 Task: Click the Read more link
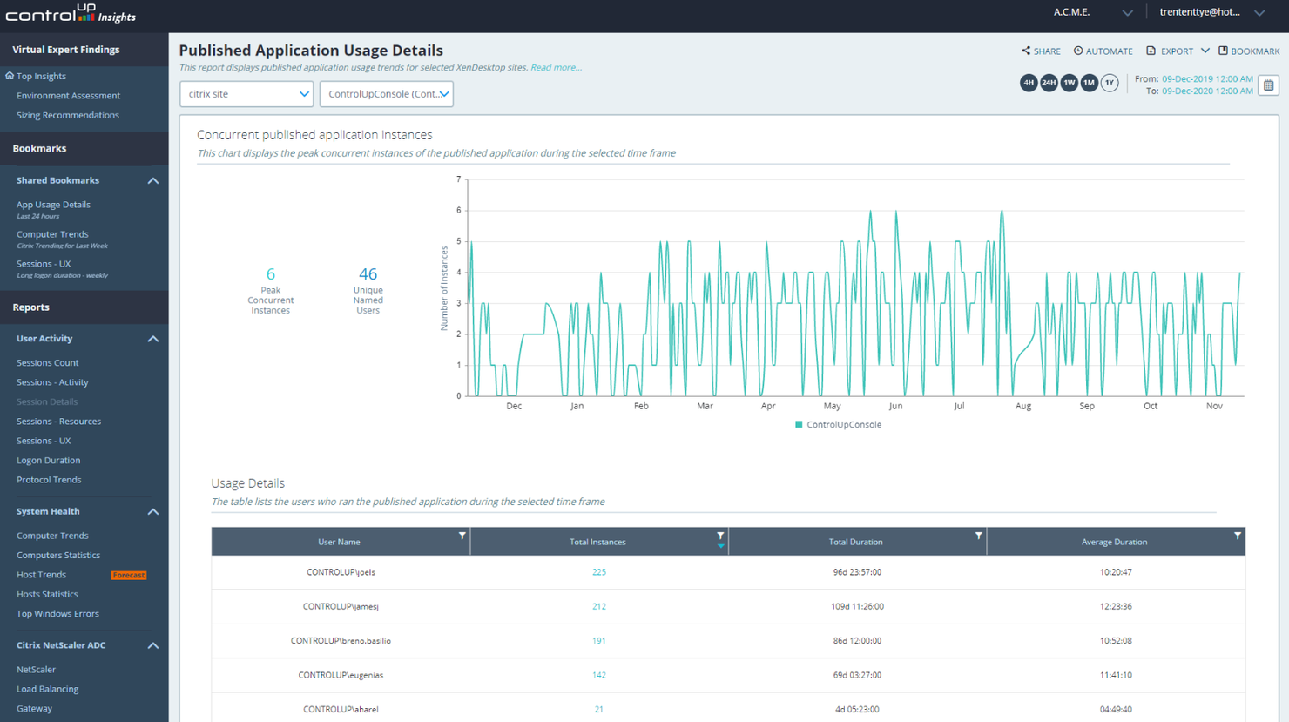(556, 67)
